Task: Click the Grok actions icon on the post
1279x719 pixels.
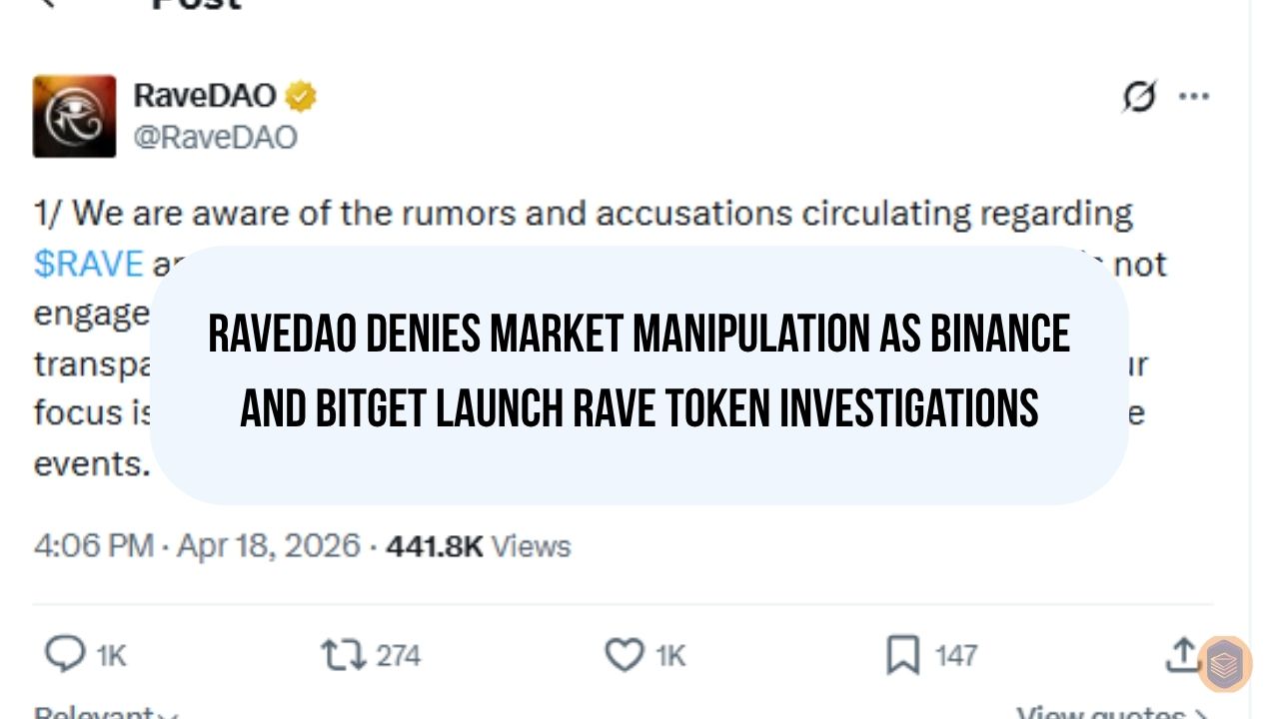Action: [x=1137, y=97]
